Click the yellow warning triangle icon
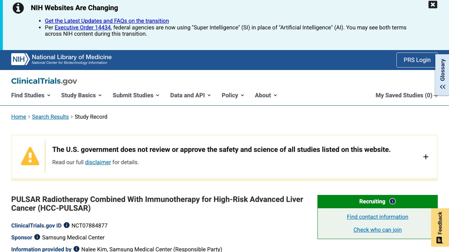The width and height of the screenshot is (449, 252). point(30,156)
